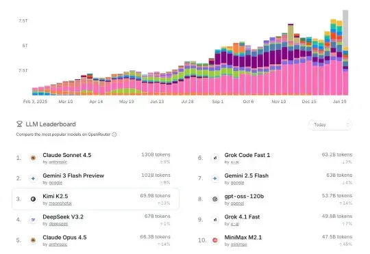Select the Grok 4.1 Fast leaderboard entry

[x=275, y=220]
